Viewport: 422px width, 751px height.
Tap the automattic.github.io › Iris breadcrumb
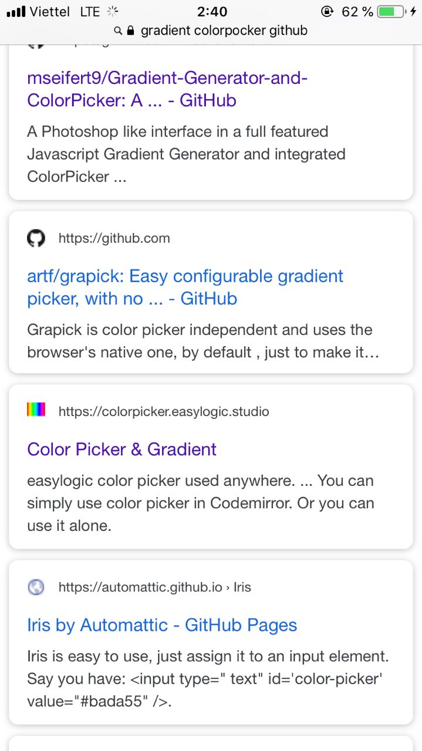[x=155, y=587]
